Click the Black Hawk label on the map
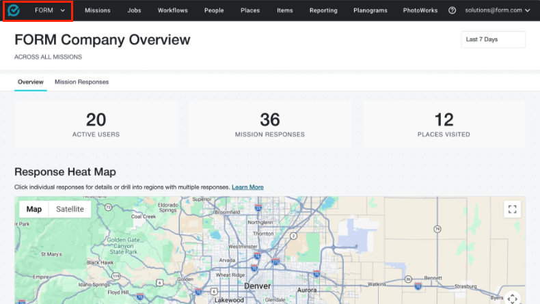The image size is (540, 304). coord(100,262)
